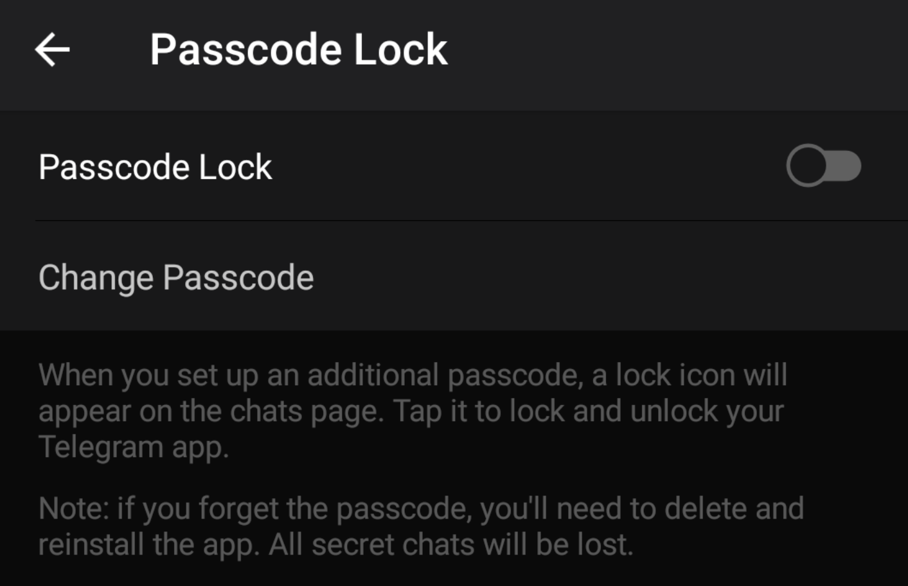Click the lock icon explanation paragraph

tap(411, 411)
